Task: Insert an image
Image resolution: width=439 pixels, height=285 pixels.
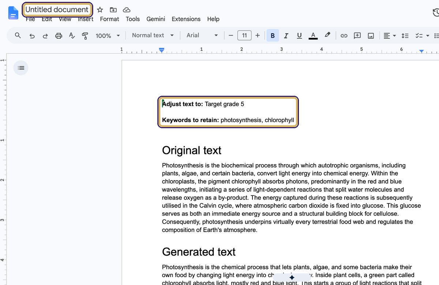Action: pos(371,35)
